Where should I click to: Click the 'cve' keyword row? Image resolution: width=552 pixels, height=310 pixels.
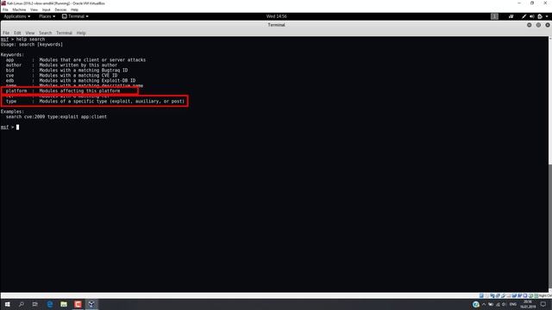tap(61, 75)
